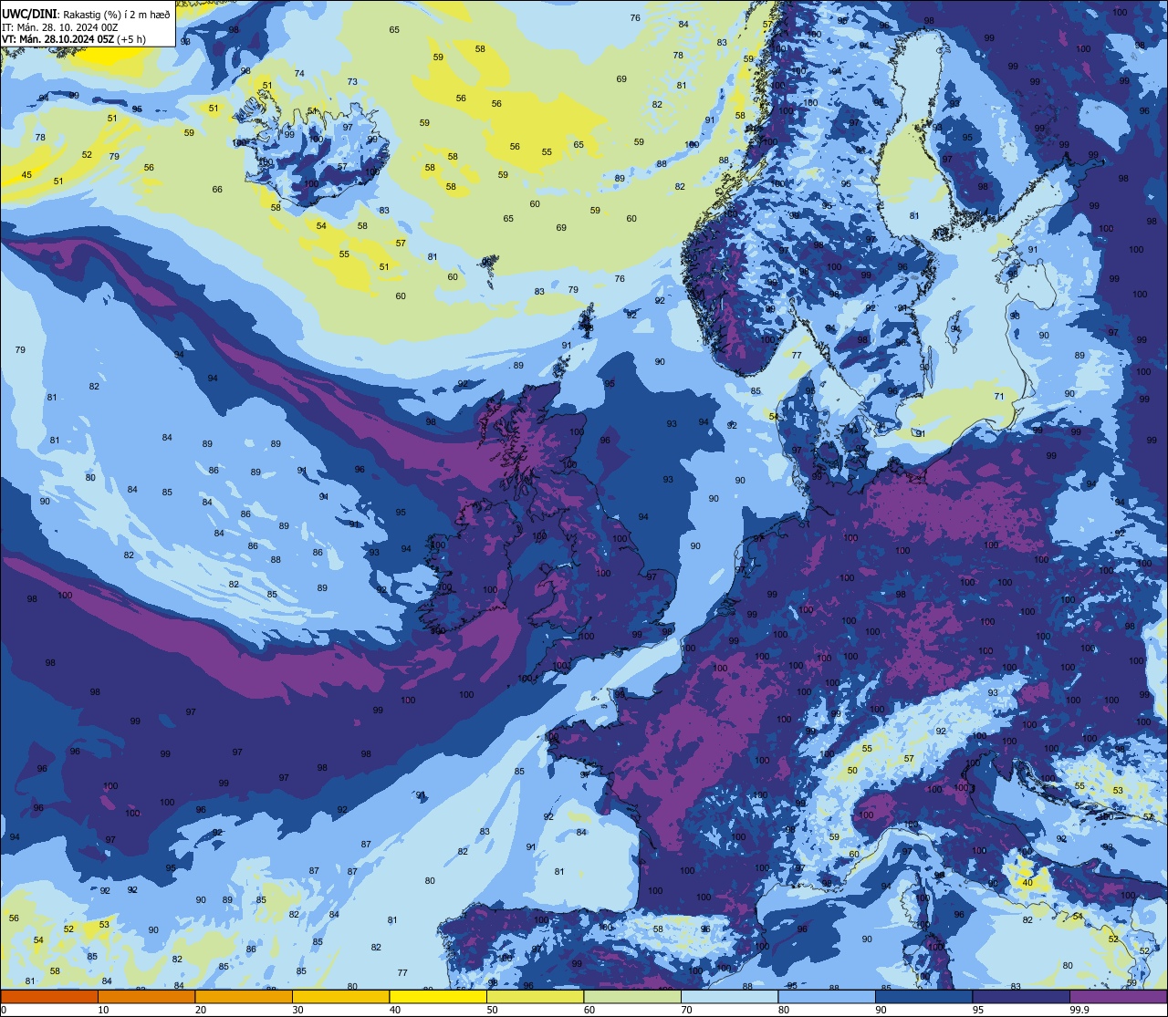Click the humidity value 71 on the map
This screenshot has height=1017, width=1168.
pyautogui.click(x=999, y=396)
